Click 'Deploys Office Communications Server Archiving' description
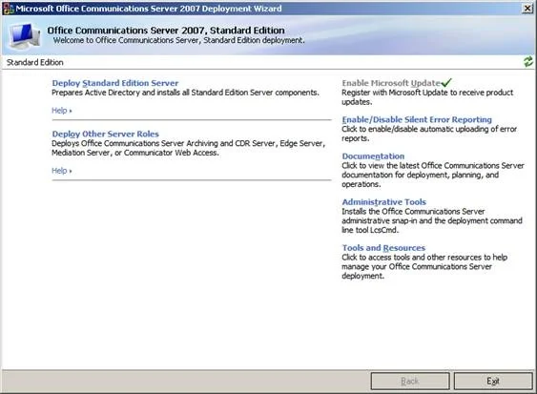This screenshot has height=394, width=537. tap(188, 148)
